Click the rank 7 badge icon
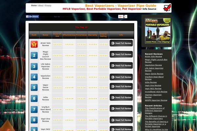This screenshot has height=131, width=197. (x=34, y=109)
